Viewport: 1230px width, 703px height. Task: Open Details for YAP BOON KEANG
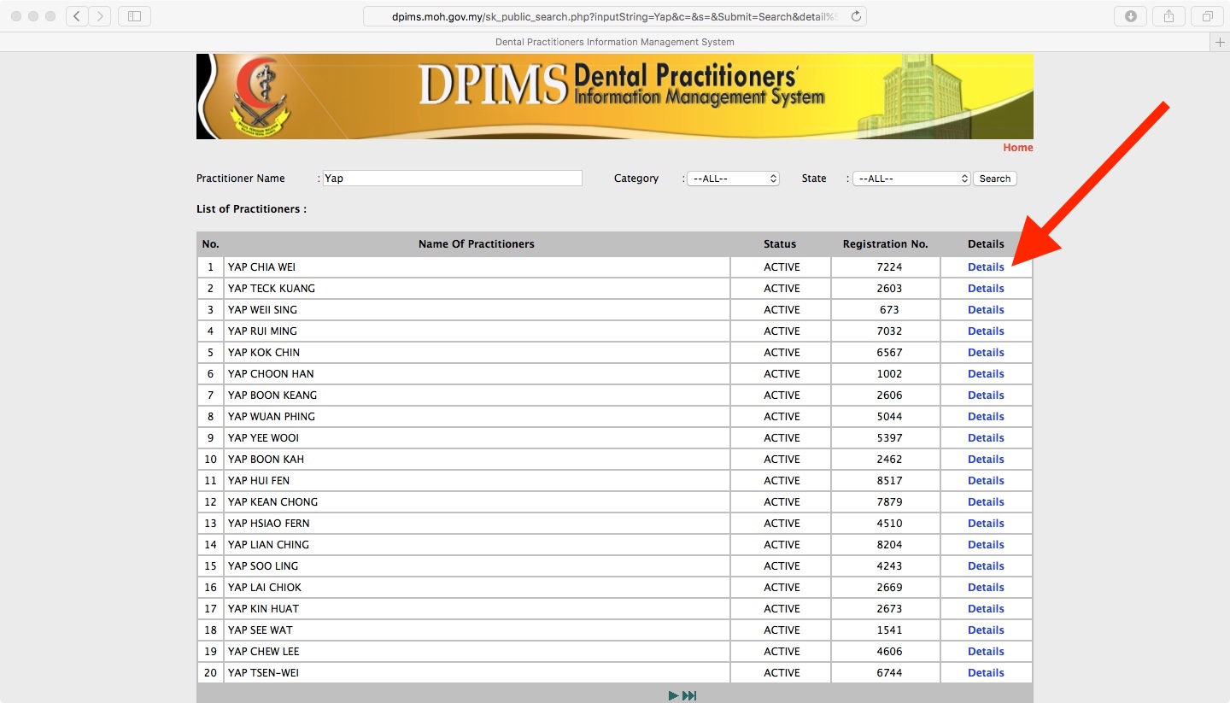(x=986, y=395)
